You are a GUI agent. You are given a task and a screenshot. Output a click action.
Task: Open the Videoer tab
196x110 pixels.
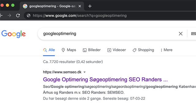coord(117,50)
